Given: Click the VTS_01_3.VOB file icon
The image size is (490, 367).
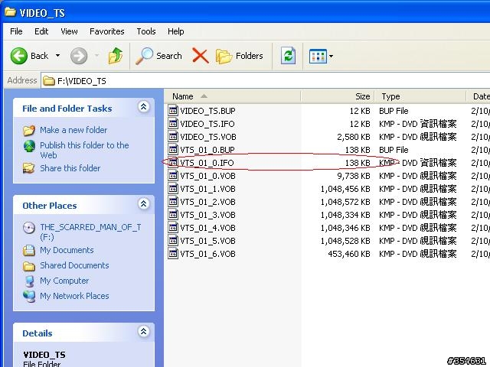Looking at the screenshot, I should coord(173,215).
